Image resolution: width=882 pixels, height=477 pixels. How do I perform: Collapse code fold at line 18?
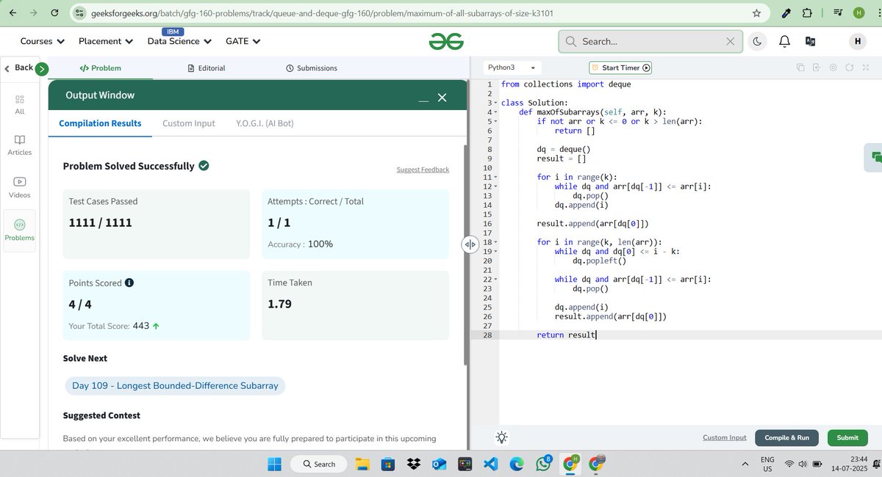click(495, 242)
